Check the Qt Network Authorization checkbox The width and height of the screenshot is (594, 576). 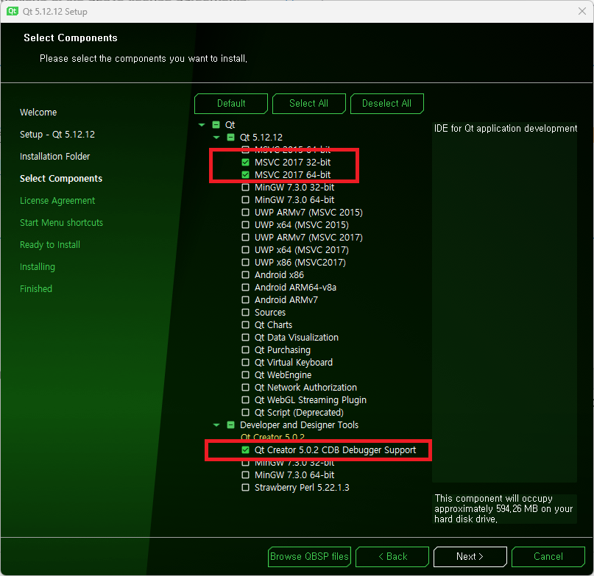pos(246,387)
